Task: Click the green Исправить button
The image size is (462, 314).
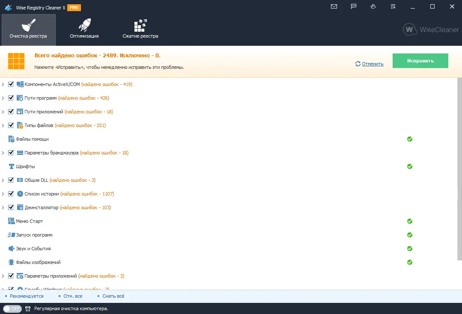Action: [x=420, y=61]
